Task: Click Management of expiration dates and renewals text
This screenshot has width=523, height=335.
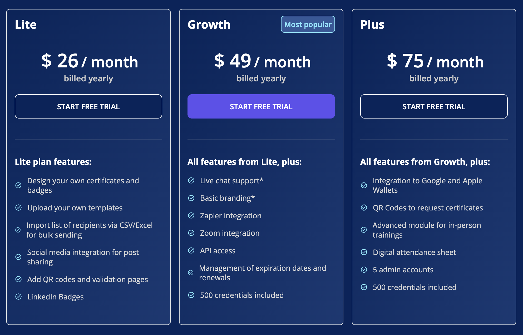Action: (x=263, y=273)
